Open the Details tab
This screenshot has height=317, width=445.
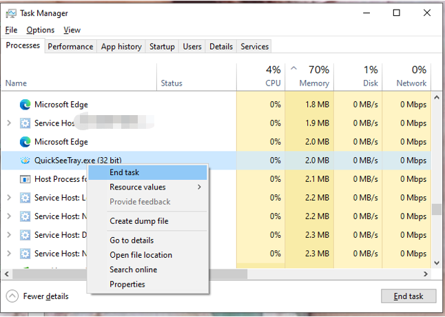click(x=221, y=47)
